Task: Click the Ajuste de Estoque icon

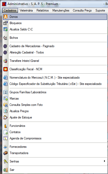Action: [5, 117]
